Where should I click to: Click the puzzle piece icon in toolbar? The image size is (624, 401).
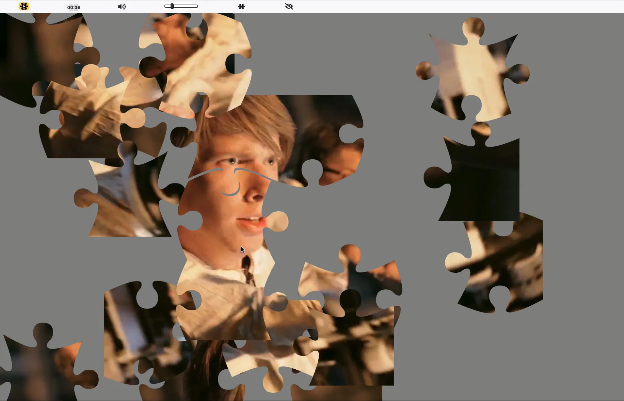coord(241,7)
